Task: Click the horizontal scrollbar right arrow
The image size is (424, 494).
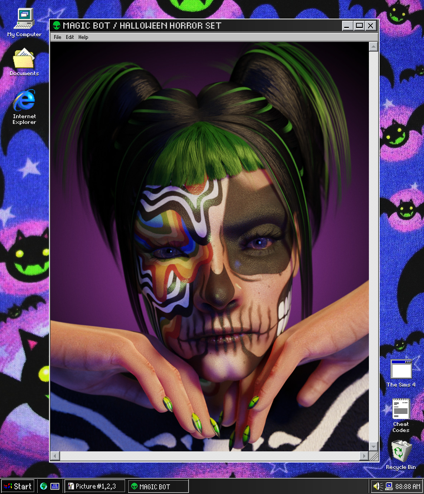Action: pos(364,456)
